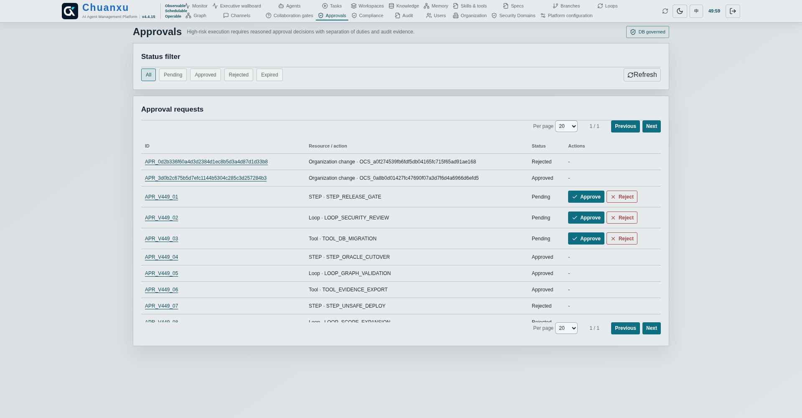Reject request APR_V449_01
802x418 pixels.
pos(622,197)
